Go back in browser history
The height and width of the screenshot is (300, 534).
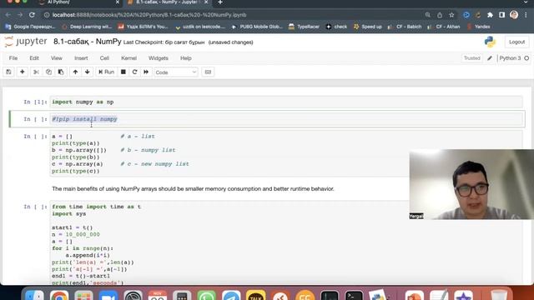pyautogui.click(x=8, y=15)
